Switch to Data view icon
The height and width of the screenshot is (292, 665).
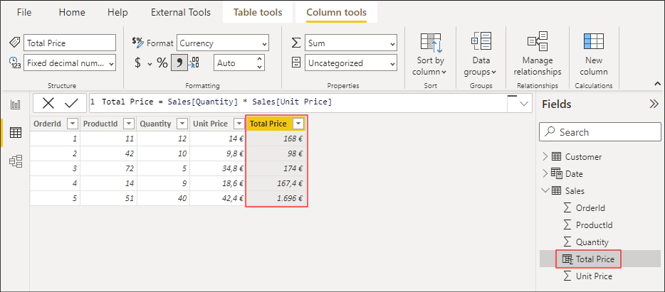tap(15, 133)
